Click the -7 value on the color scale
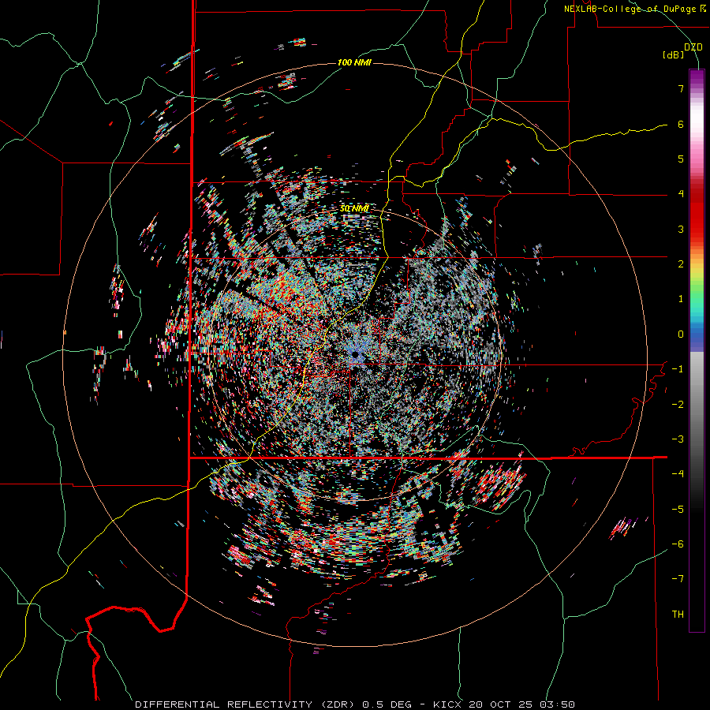The width and height of the screenshot is (710, 710). [678, 579]
